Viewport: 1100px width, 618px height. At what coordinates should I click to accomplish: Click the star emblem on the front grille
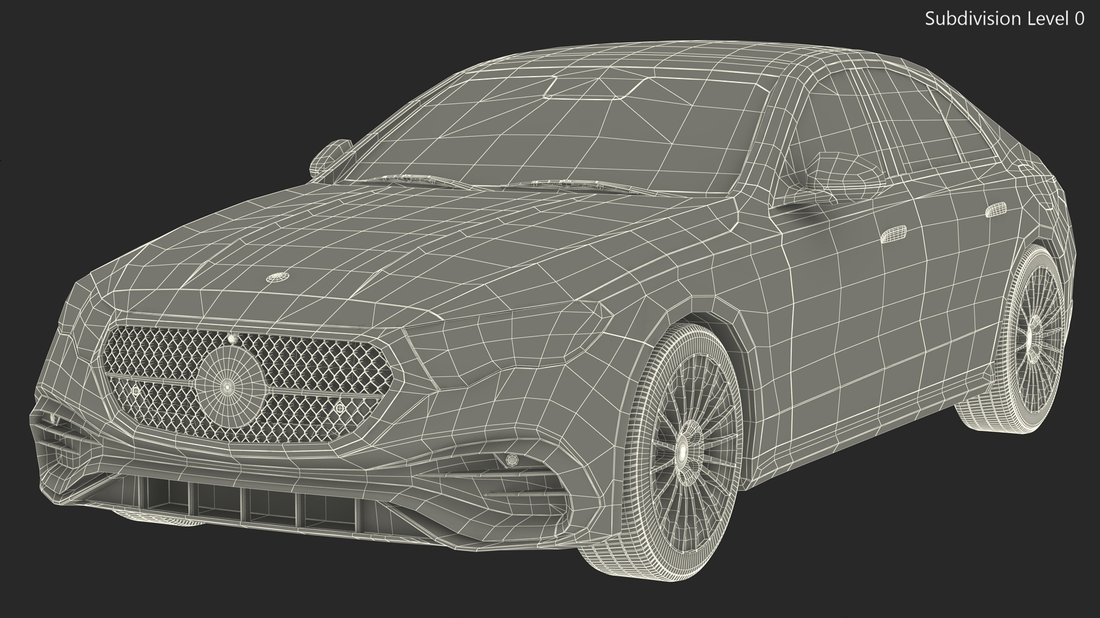pos(230,387)
